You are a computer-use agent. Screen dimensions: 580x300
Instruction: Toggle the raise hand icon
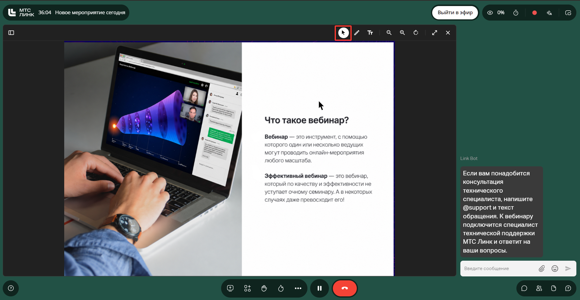pyautogui.click(x=264, y=288)
